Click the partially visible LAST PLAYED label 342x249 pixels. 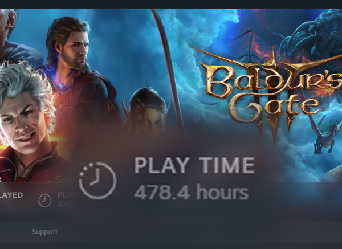[x=11, y=195]
